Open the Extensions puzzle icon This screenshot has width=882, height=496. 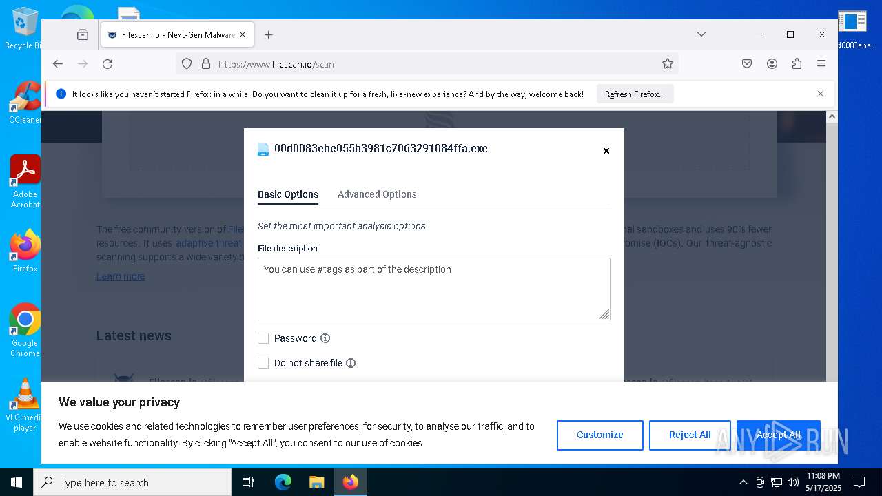tap(797, 64)
